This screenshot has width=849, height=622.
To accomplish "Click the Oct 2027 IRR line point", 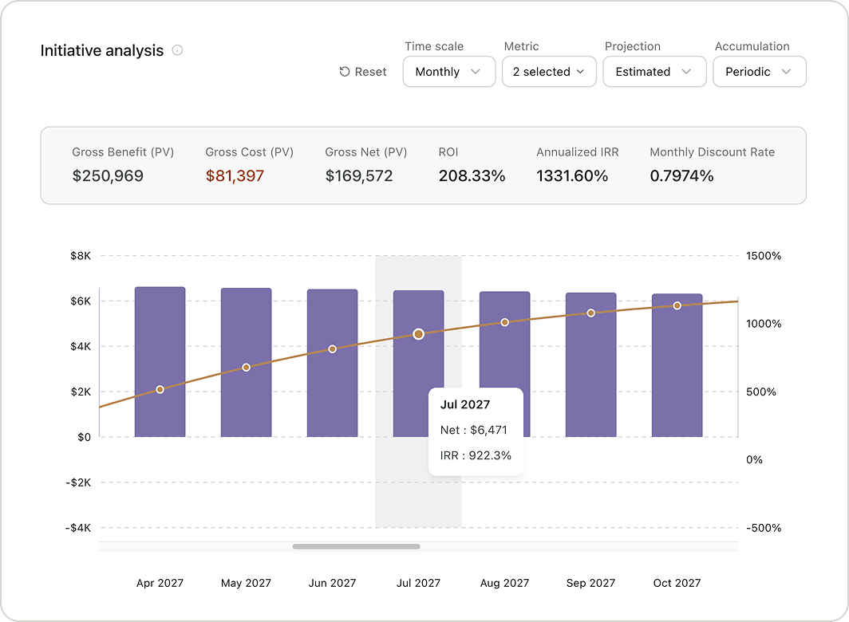I will 677,306.
